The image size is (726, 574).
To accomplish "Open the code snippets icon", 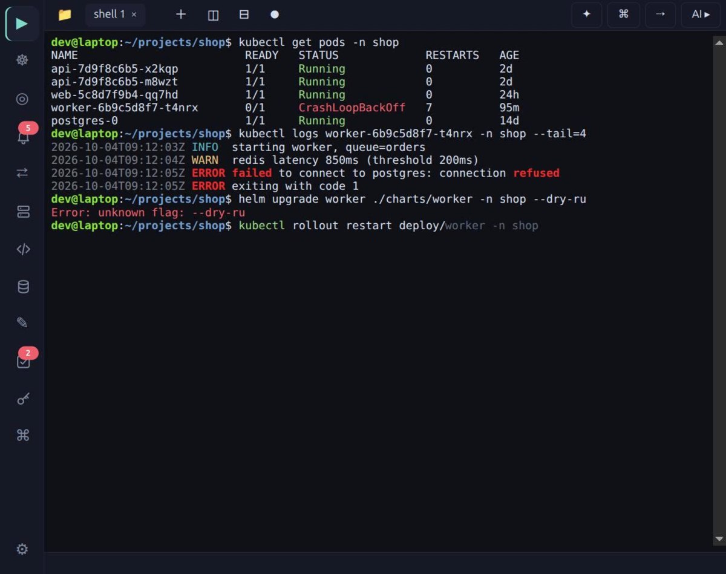I will click(x=22, y=249).
